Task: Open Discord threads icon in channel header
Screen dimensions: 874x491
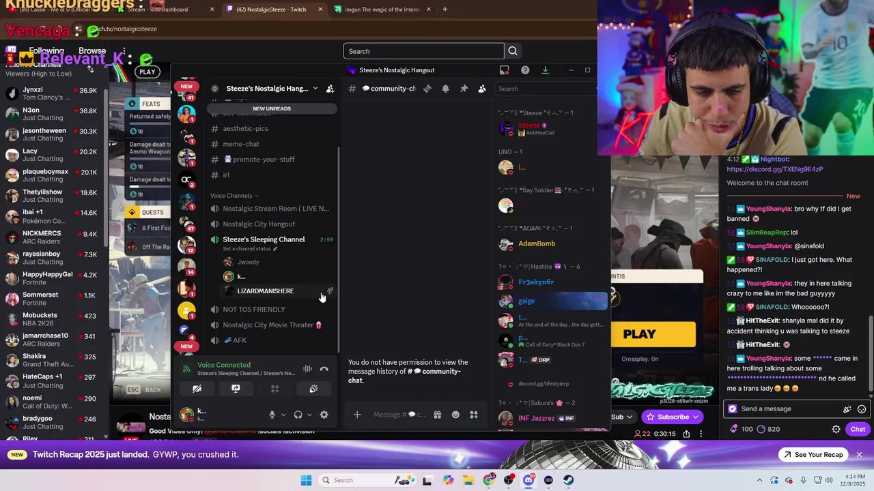Action: tap(427, 89)
